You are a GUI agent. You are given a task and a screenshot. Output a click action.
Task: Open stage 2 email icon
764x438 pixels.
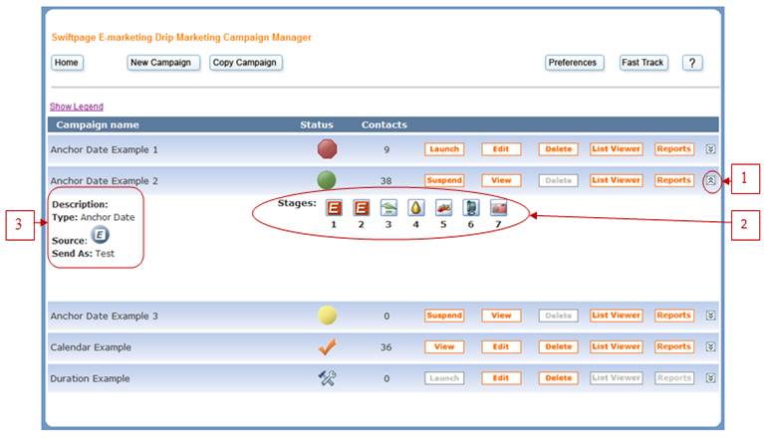click(361, 208)
